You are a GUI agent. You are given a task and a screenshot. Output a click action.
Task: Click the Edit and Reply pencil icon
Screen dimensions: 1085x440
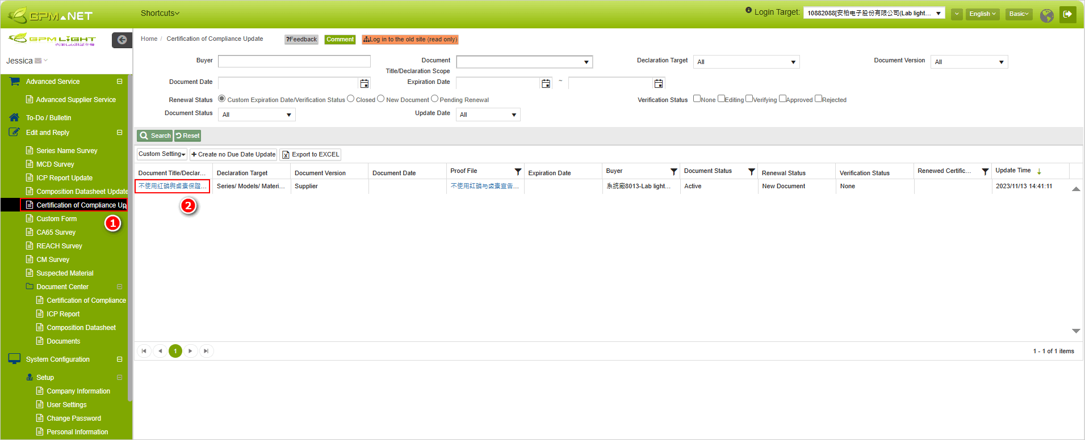(x=14, y=132)
